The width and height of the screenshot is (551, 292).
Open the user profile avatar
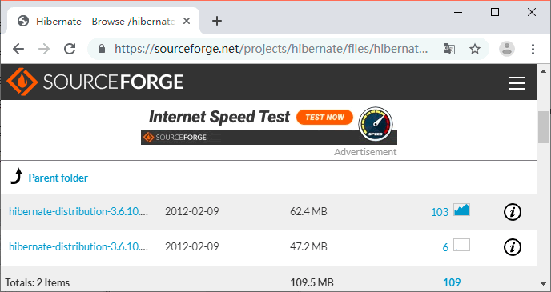tap(507, 49)
